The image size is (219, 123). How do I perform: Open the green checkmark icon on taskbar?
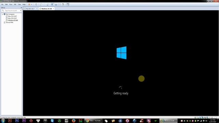[156, 121]
